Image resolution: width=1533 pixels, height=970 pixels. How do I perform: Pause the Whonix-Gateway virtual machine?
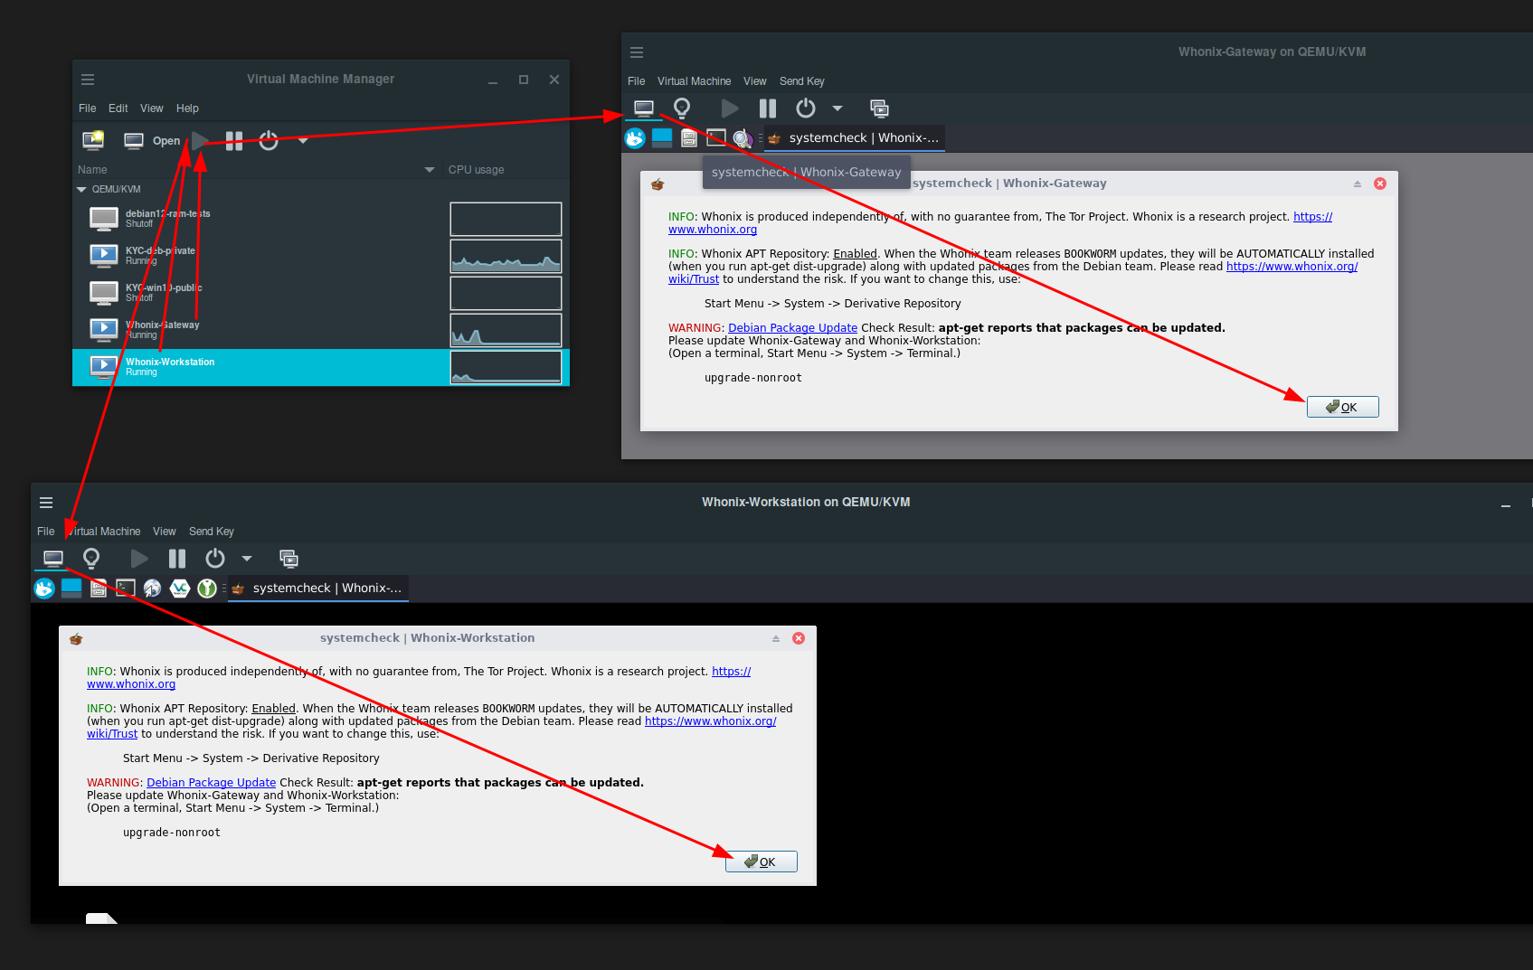point(768,108)
